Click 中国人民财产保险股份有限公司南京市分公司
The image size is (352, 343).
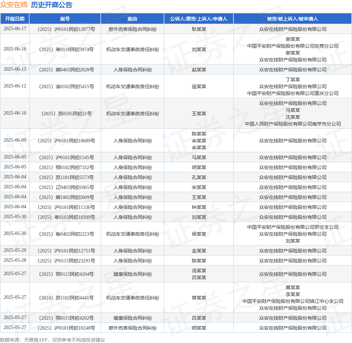point(293,124)
